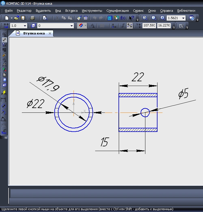Switch to the Втулка кика document tab
Viewport: 203px width, 212px height.
pos(34,33)
